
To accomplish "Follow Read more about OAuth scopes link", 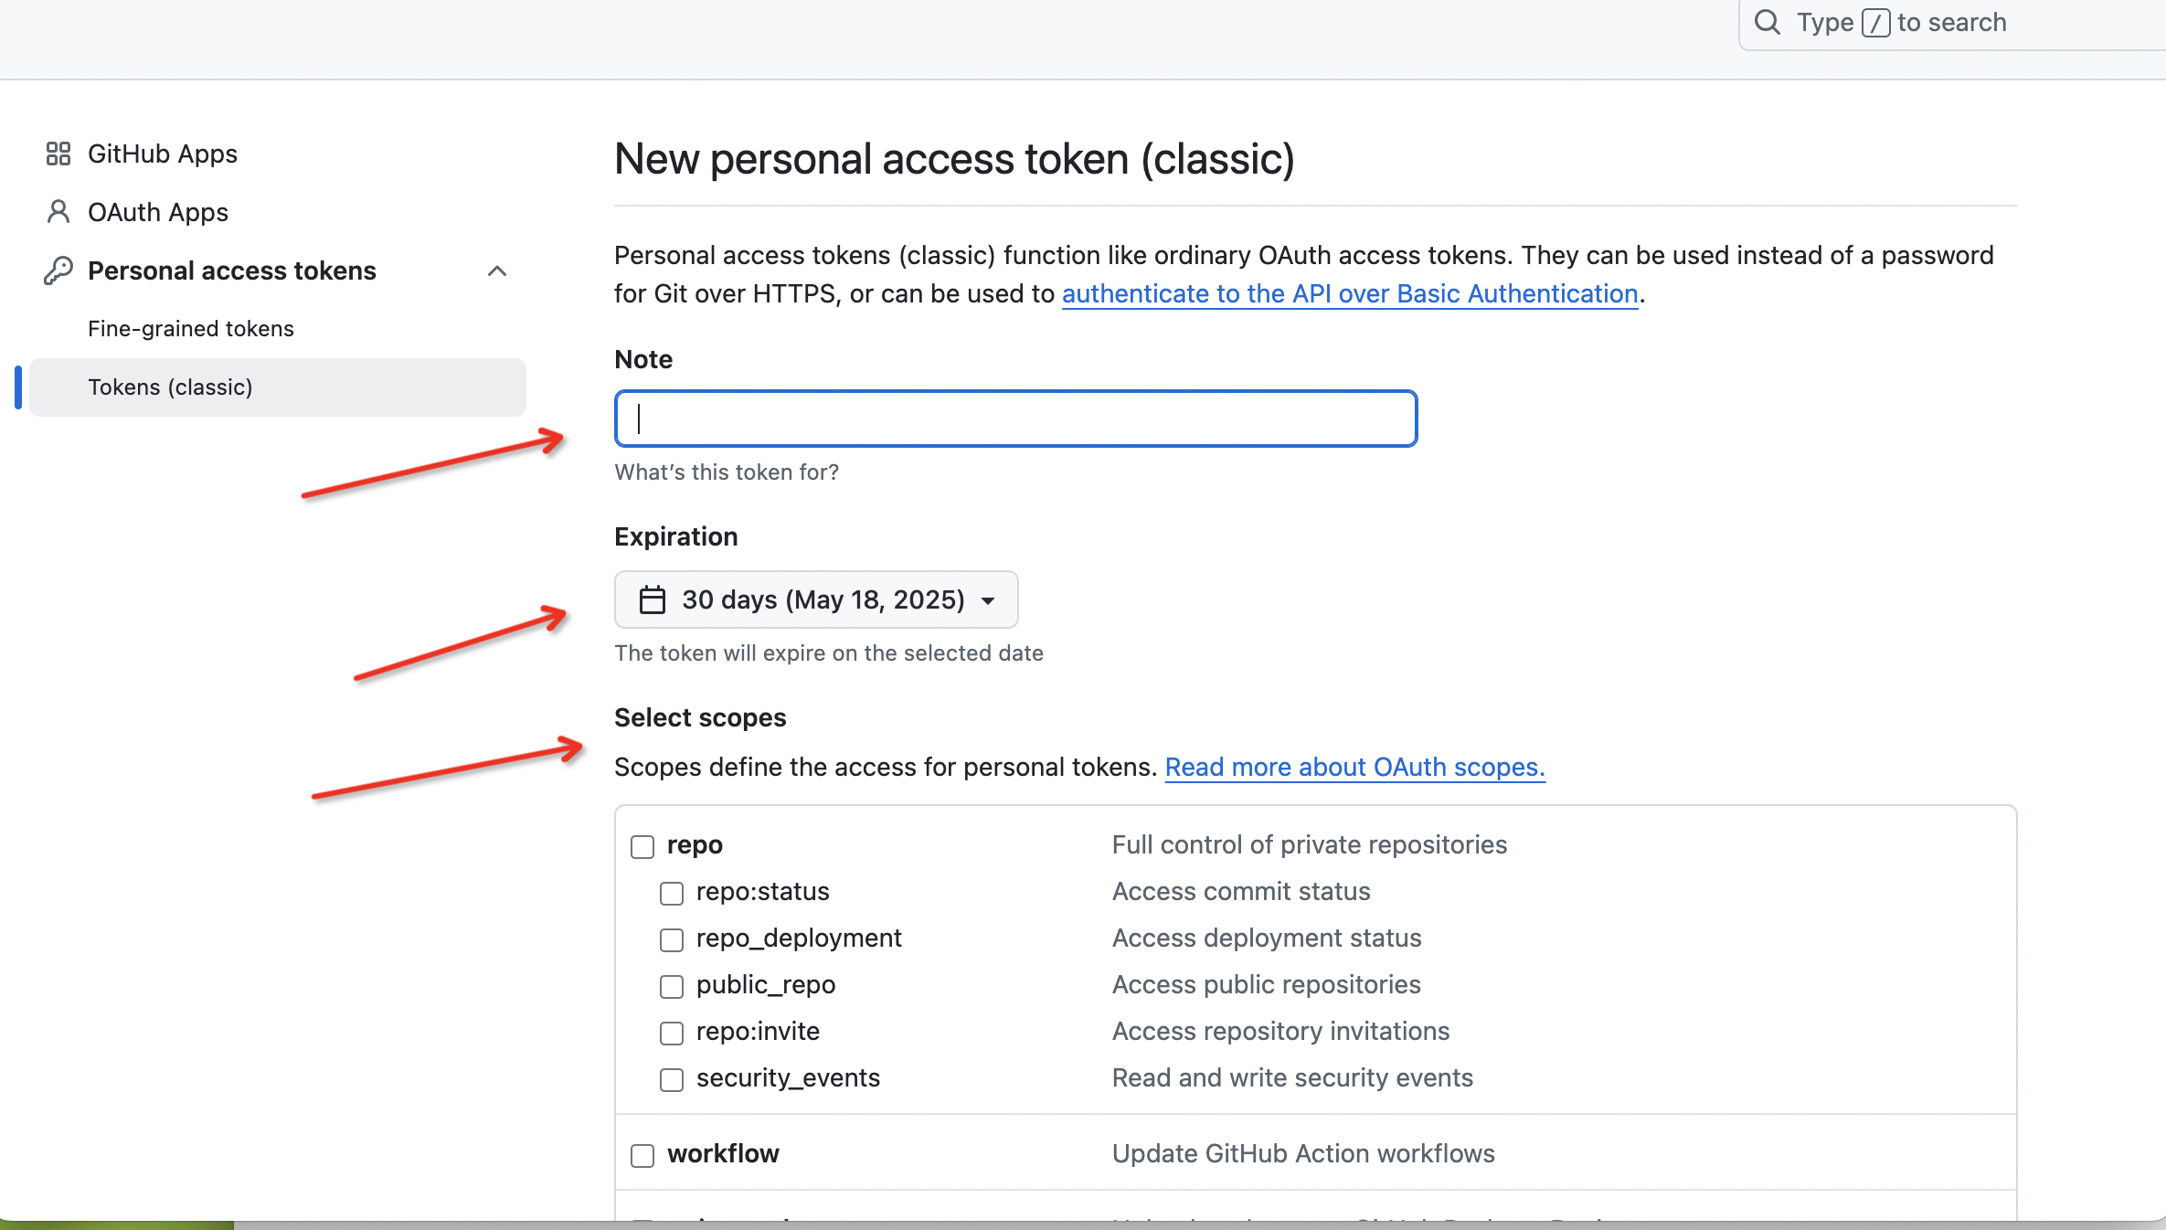I will click(1354, 768).
